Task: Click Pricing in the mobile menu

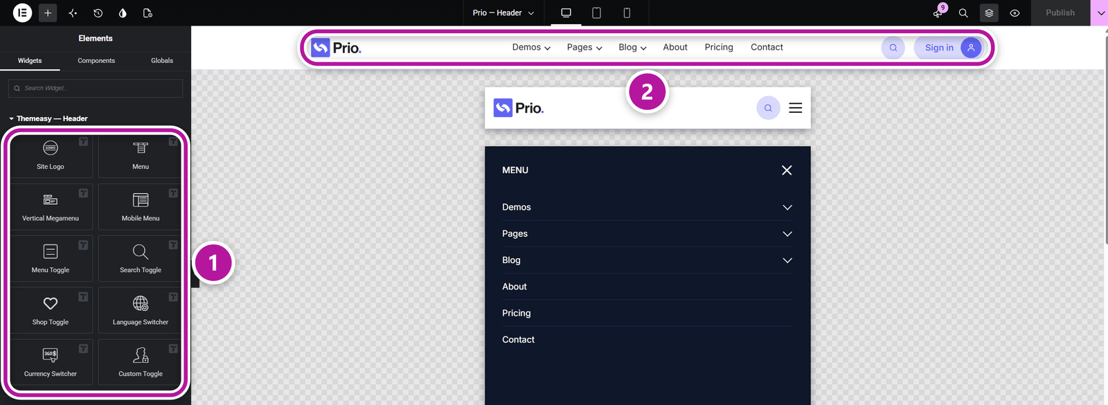Action: click(517, 313)
